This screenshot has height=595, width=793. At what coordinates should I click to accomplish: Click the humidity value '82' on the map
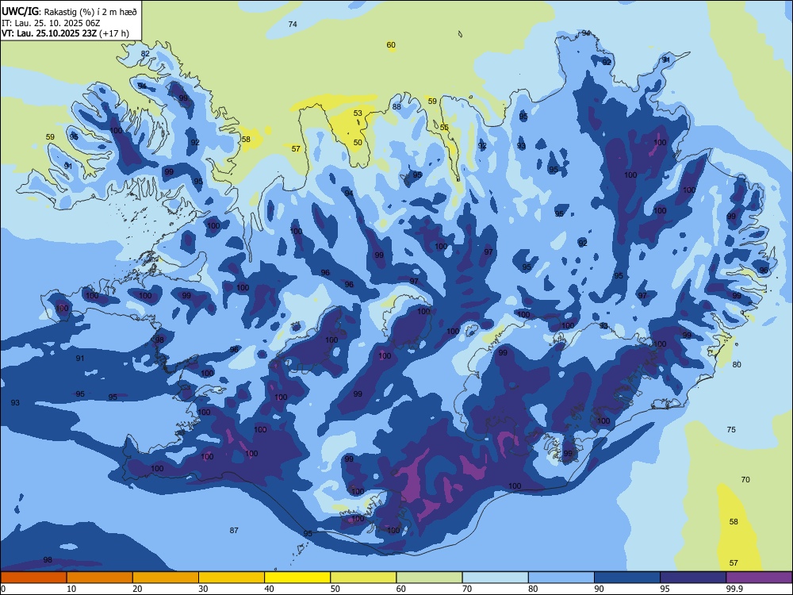coord(145,54)
